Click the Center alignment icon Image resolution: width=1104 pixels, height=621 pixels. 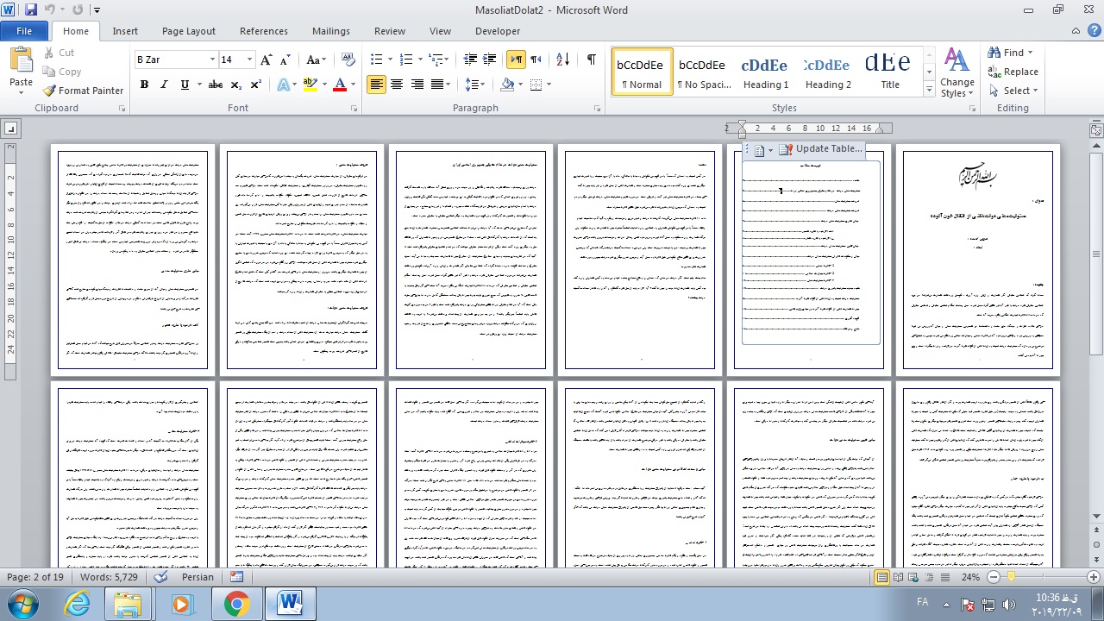pos(397,85)
